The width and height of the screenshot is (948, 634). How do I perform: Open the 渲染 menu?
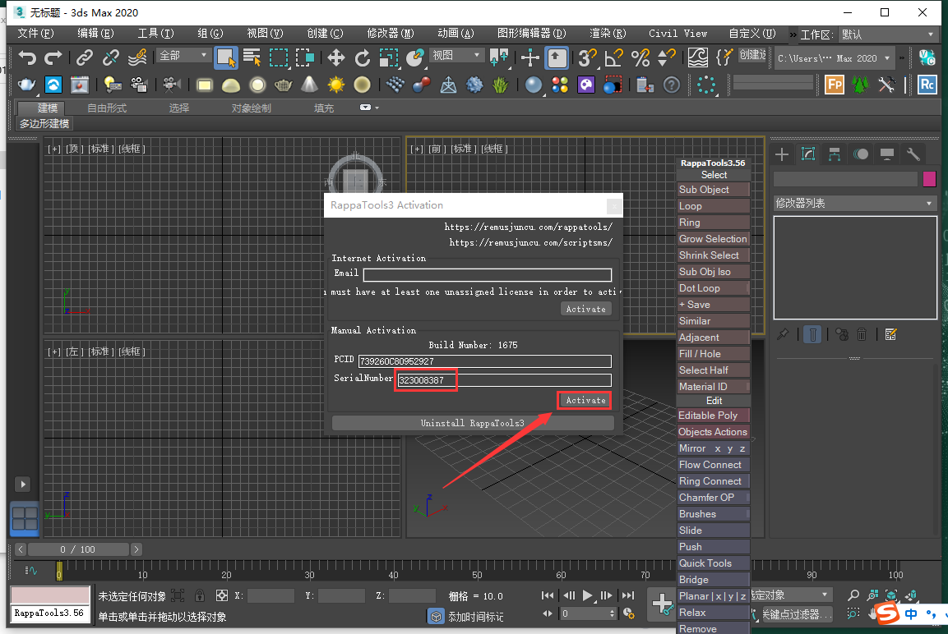608,33
